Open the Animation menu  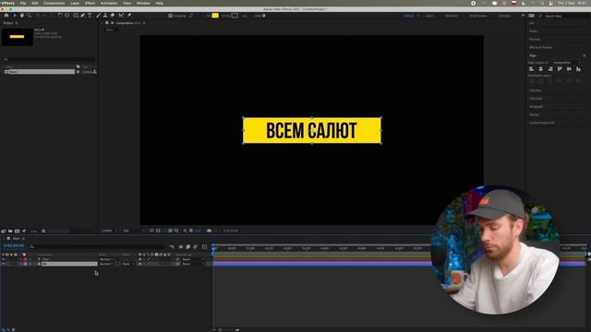(109, 3)
